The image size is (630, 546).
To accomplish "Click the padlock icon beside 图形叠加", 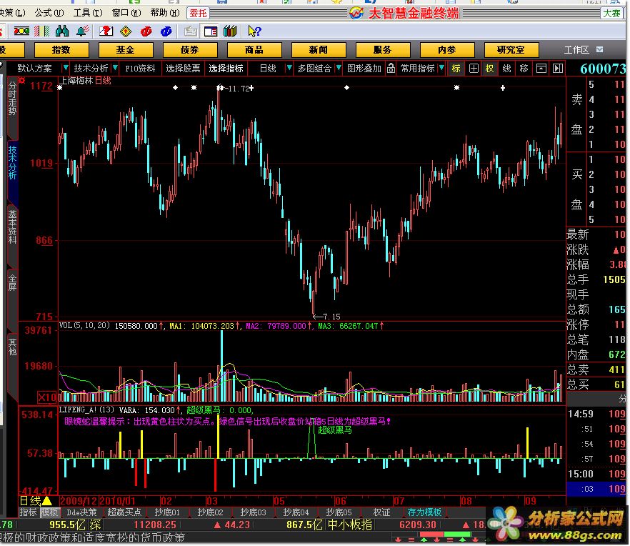I will click(391, 69).
